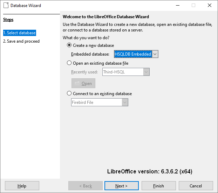Open Help for the Database Wizard
The width and height of the screenshot is (218, 193).
pos(22,186)
